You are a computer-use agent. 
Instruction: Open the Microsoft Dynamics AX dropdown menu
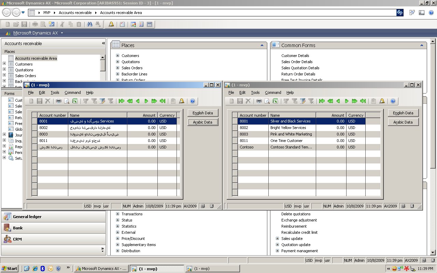coord(62,33)
